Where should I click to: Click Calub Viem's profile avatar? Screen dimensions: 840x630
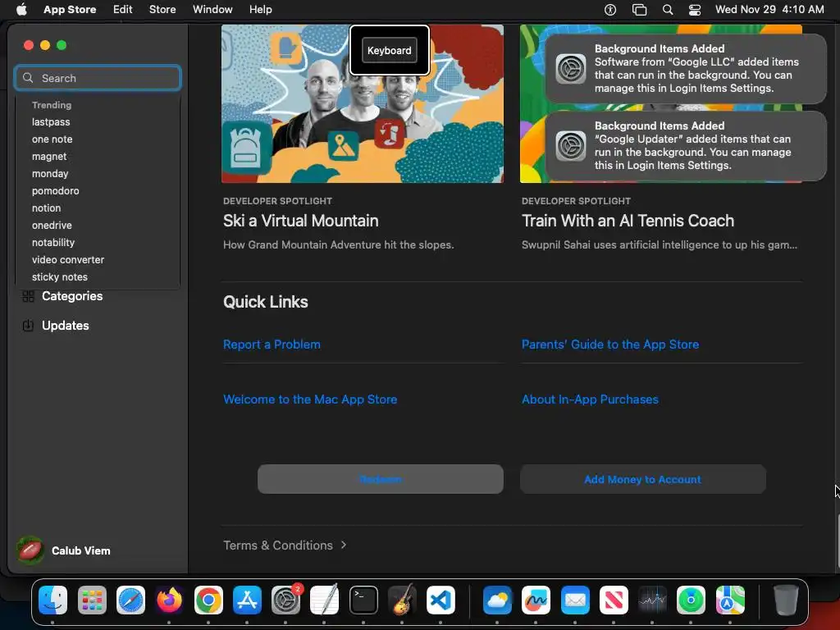click(30, 550)
